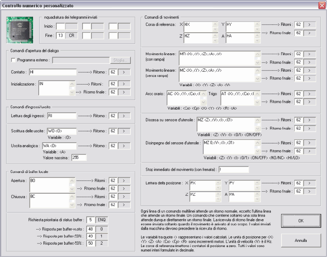
Task: Focus the Inizializzazione text box with IN
Action: tap(54, 88)
